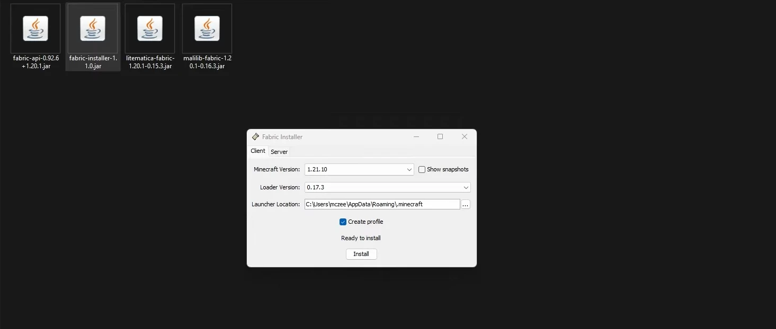Image resolution: width=776 pixels, height=329 pixels.
Task: Select the fabric-installer-1.1.0 jar file icon
Action: pyautogui.click(x=93, y=29)
